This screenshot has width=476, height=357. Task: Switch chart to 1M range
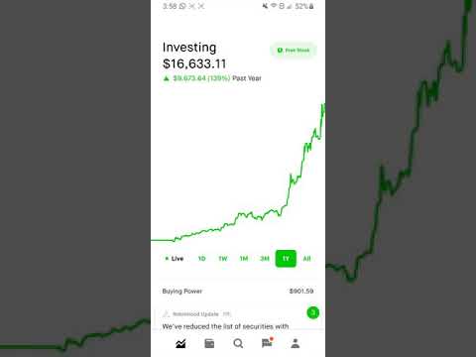pos(244,259)
